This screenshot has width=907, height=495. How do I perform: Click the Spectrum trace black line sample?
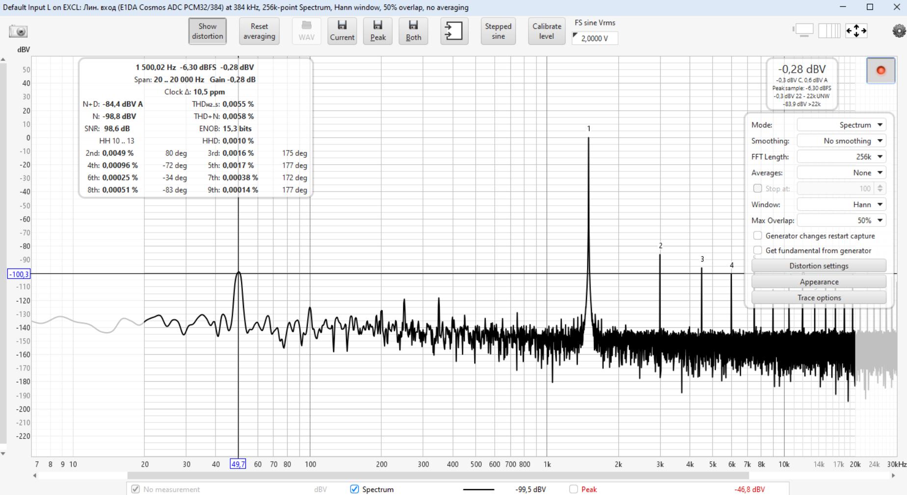pos(479,489)
